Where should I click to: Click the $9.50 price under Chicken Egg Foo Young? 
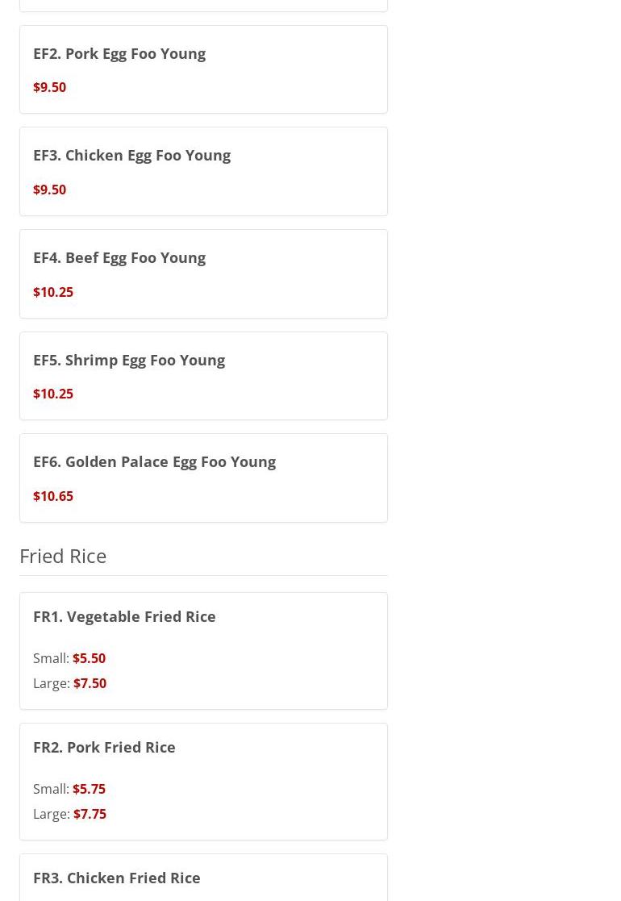49,190
